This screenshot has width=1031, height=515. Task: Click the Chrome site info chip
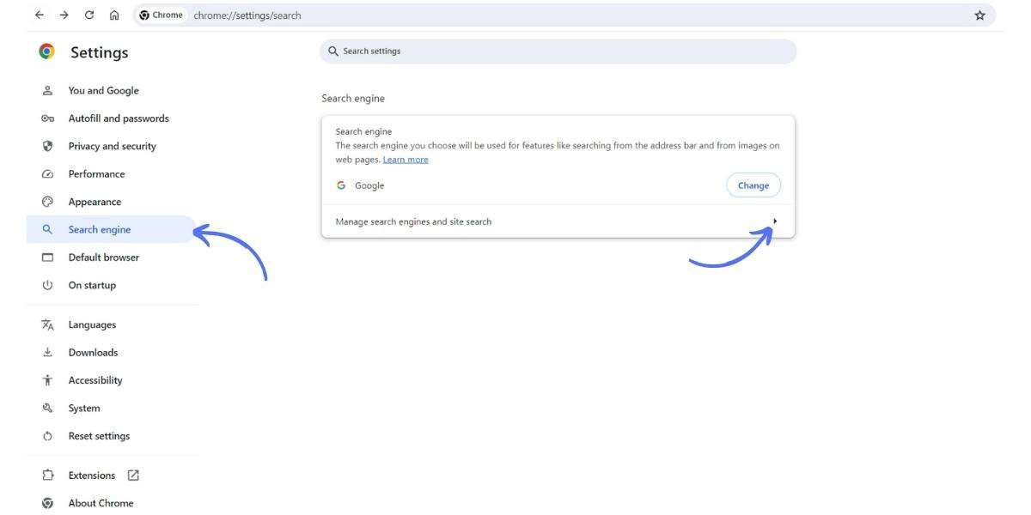click(162, 15)
